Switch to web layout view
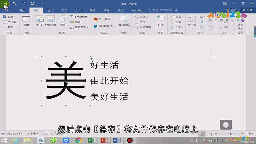 click(x=210, y=134)
